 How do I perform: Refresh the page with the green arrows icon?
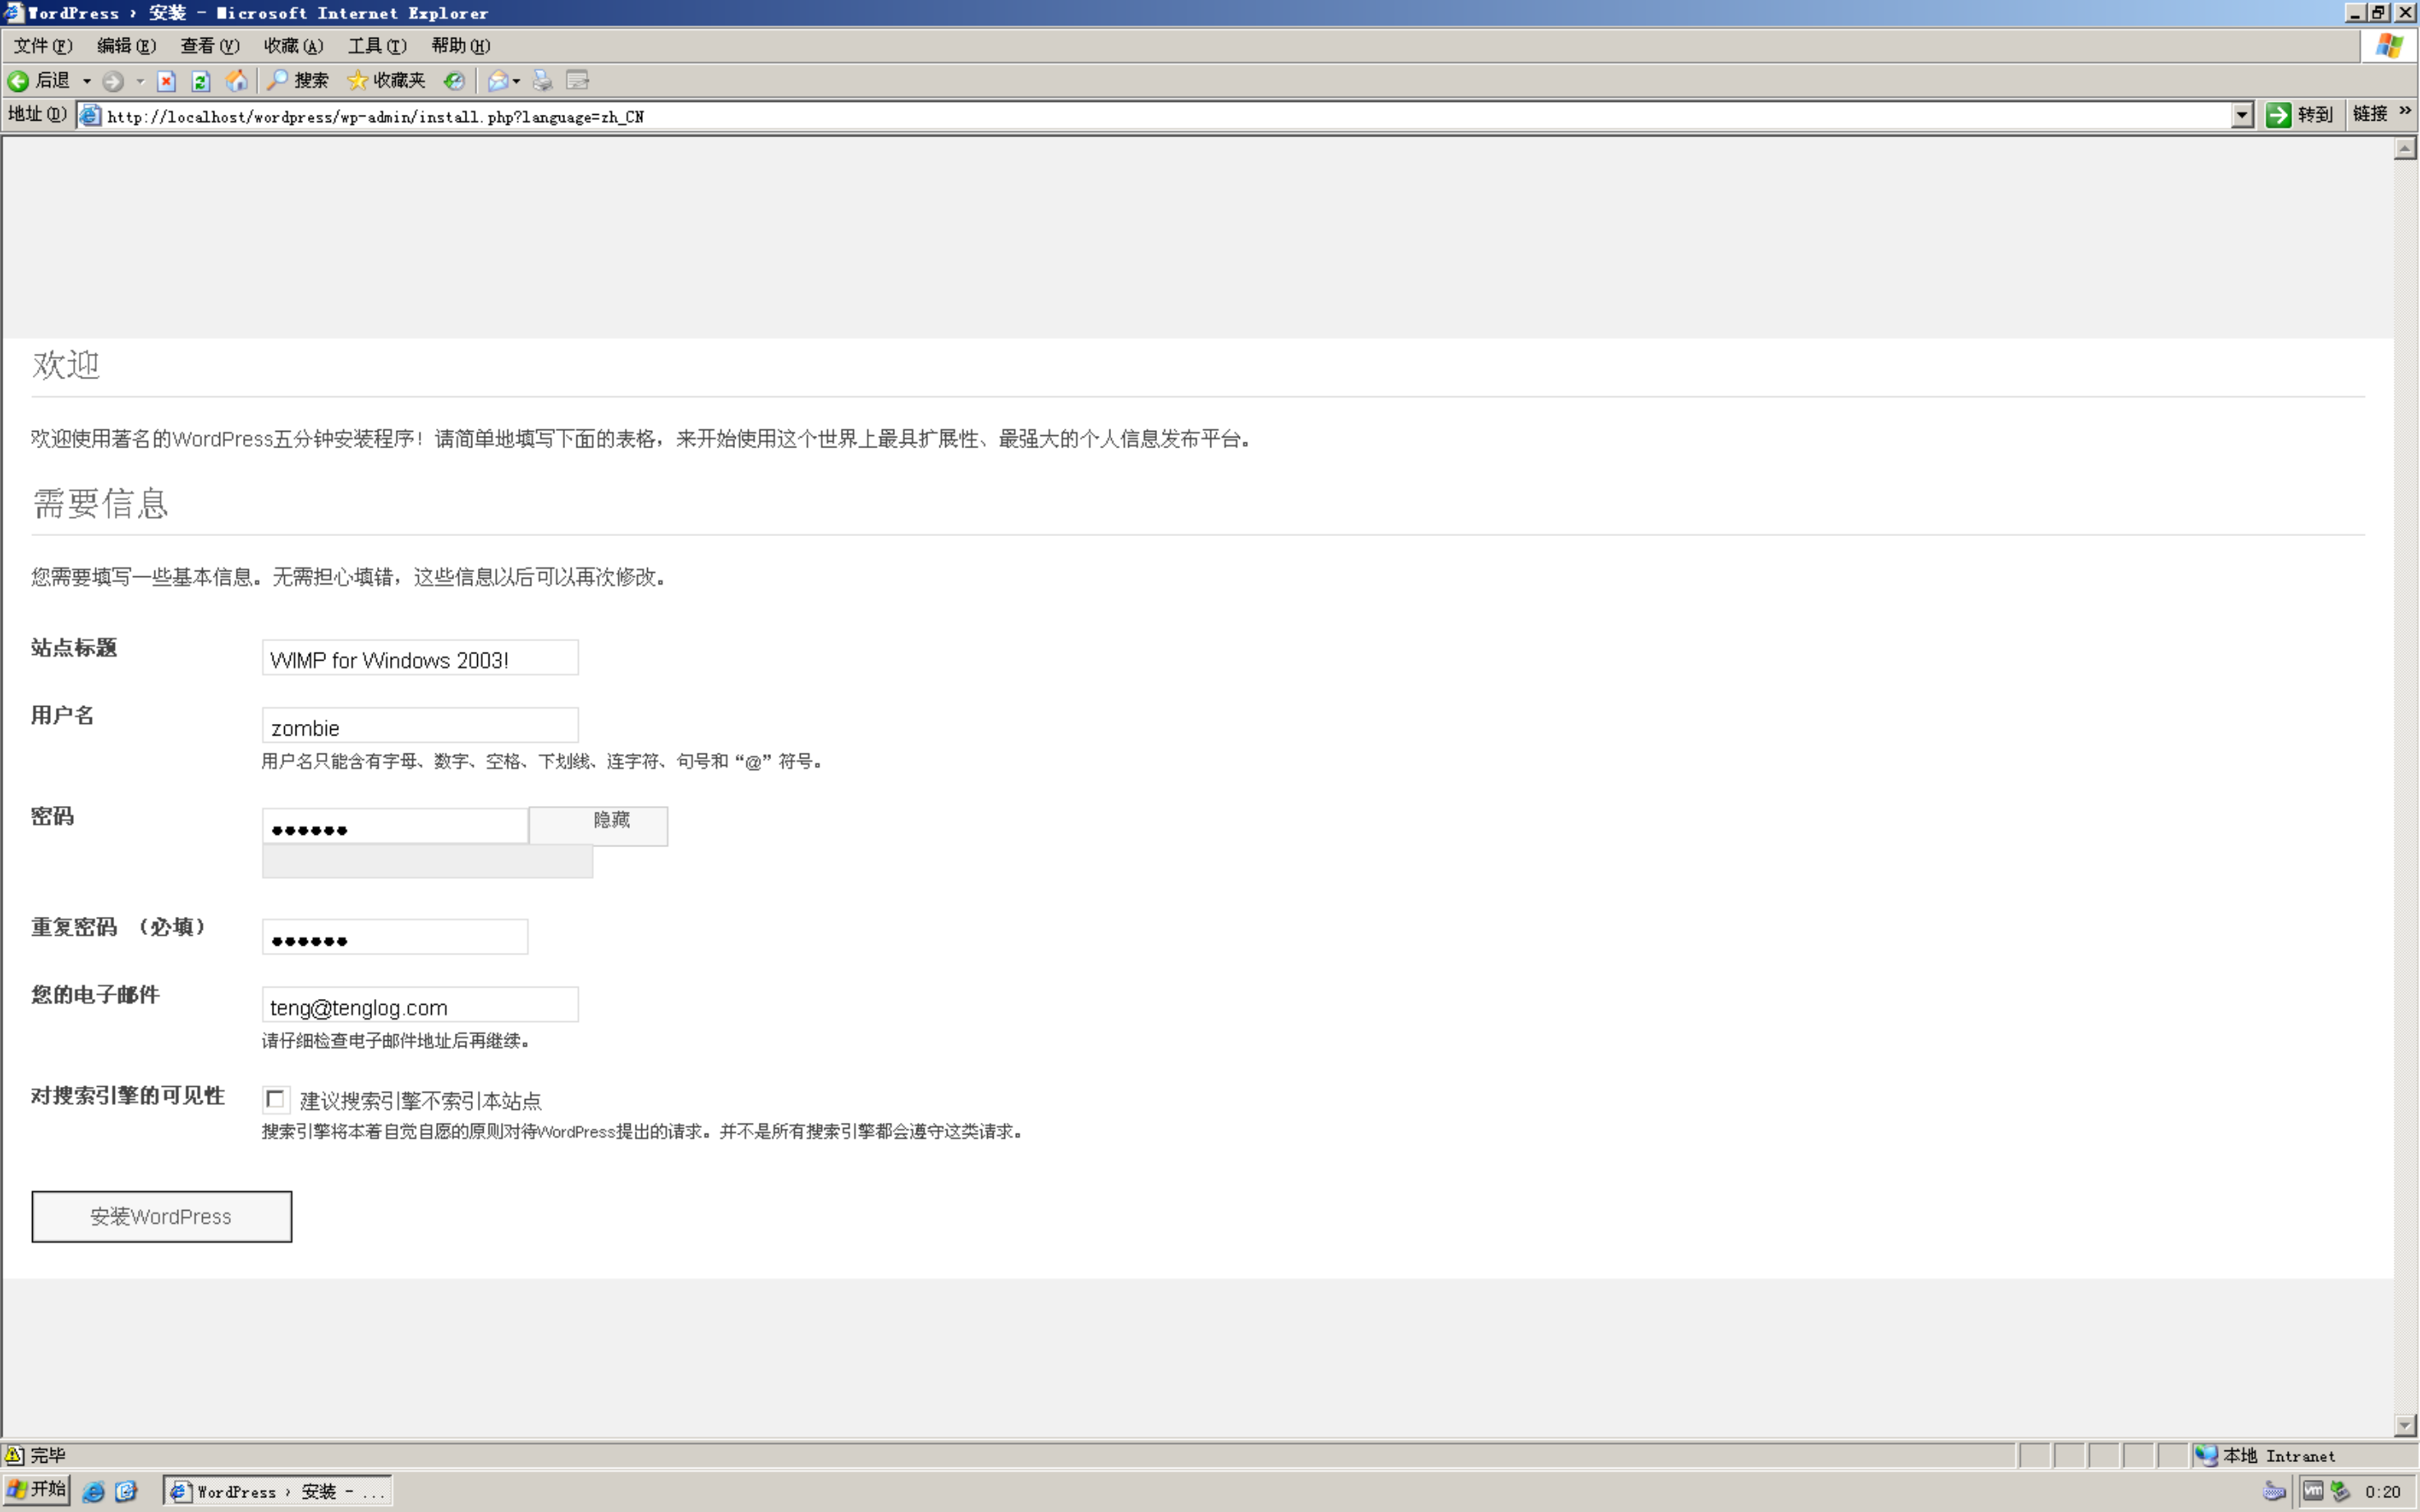(201, 81)
